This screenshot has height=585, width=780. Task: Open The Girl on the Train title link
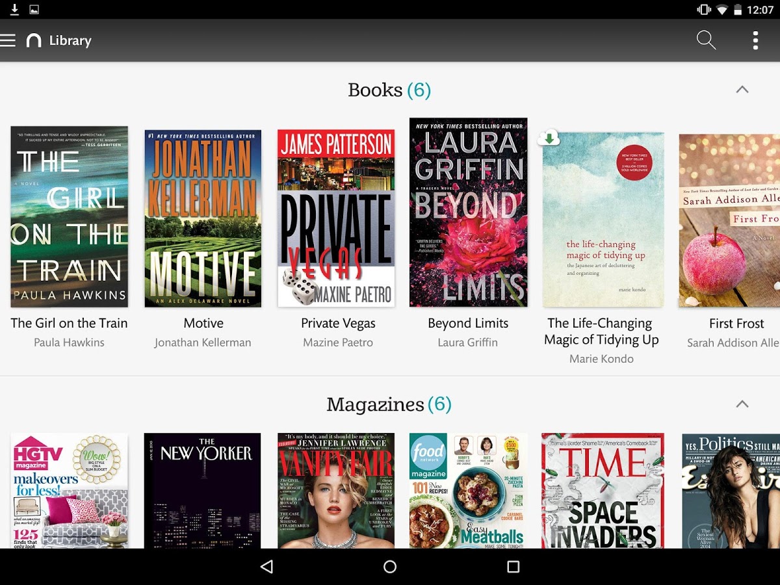[69, 323]
